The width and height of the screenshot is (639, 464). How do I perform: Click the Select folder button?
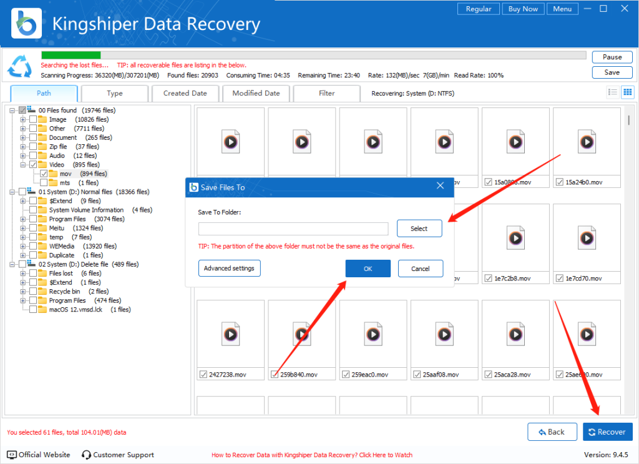tap(419, 229)
